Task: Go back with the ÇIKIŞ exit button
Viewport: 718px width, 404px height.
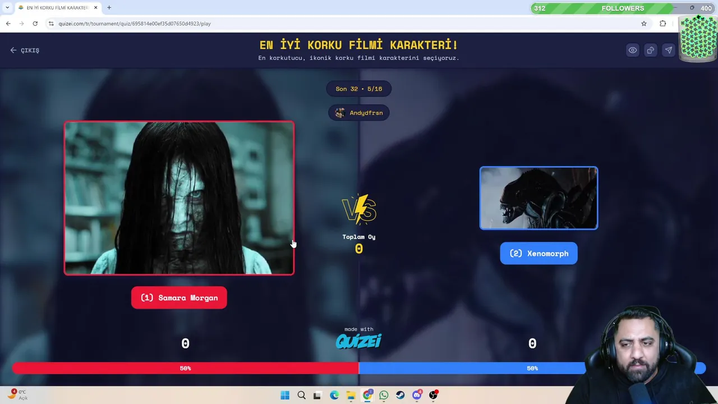Action: [25, 50]
